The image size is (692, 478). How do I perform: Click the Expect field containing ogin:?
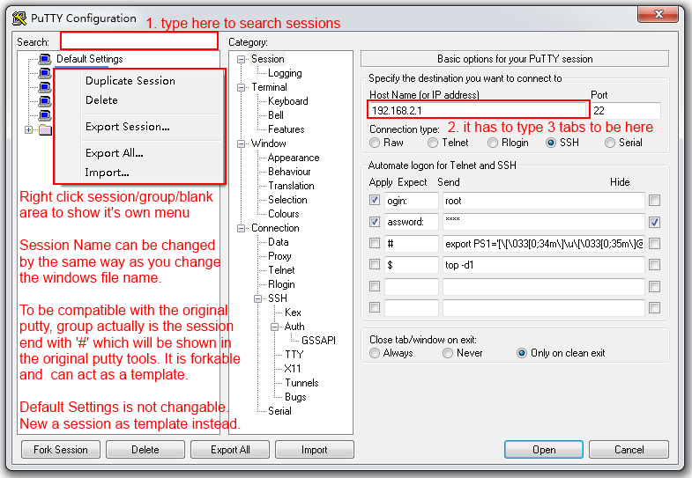412,201
